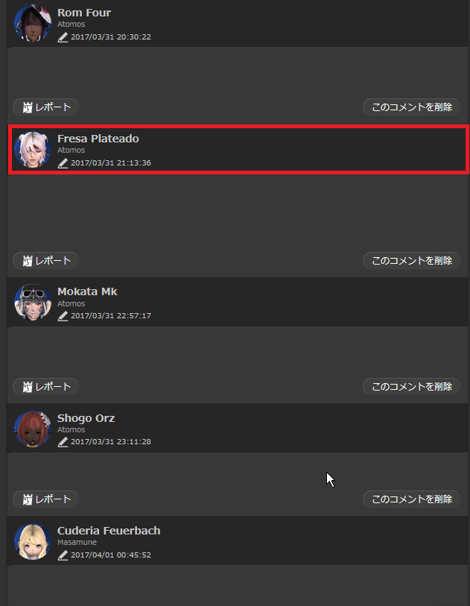Click pencil icon beside 20:30:22 timestamp

pos(63,37)
